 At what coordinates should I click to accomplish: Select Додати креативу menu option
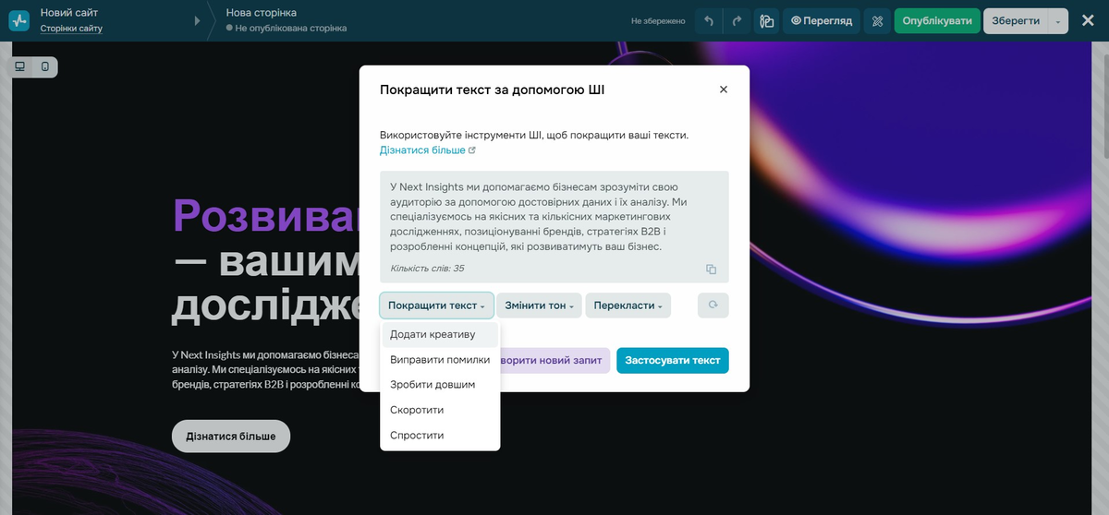[440, 334]
